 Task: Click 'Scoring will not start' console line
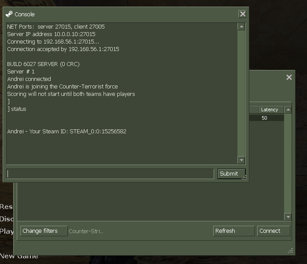click(71, 94)
